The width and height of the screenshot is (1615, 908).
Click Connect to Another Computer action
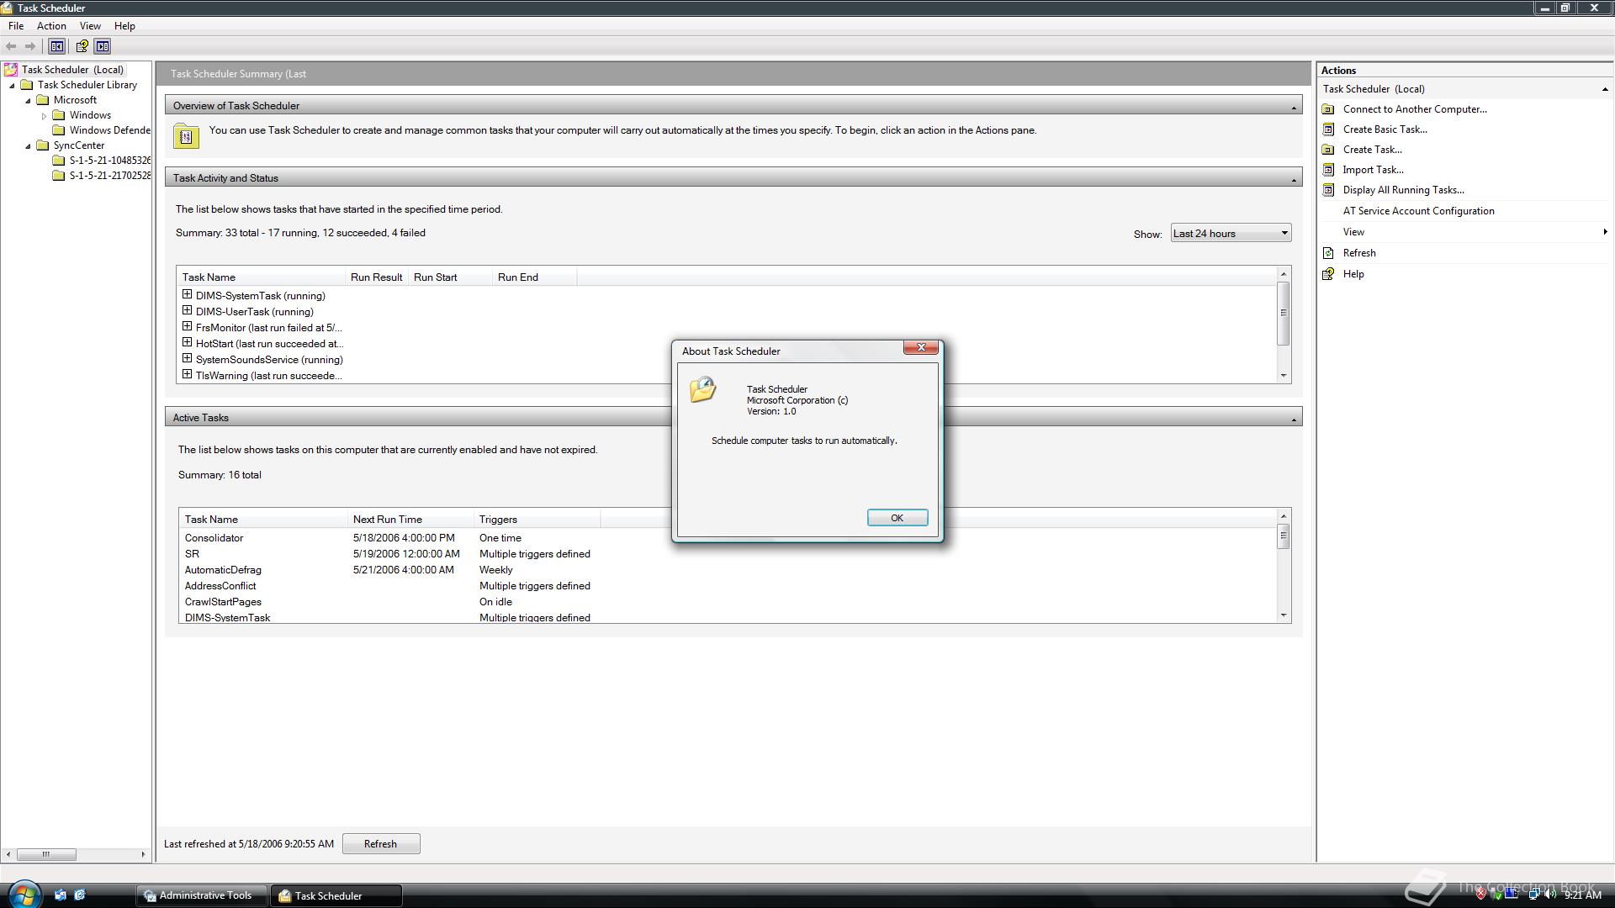coord(1415,109)
